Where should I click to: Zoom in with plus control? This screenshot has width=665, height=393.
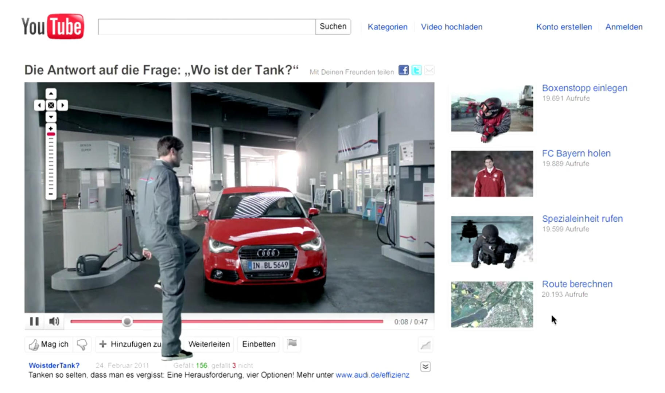click(51, 128)
